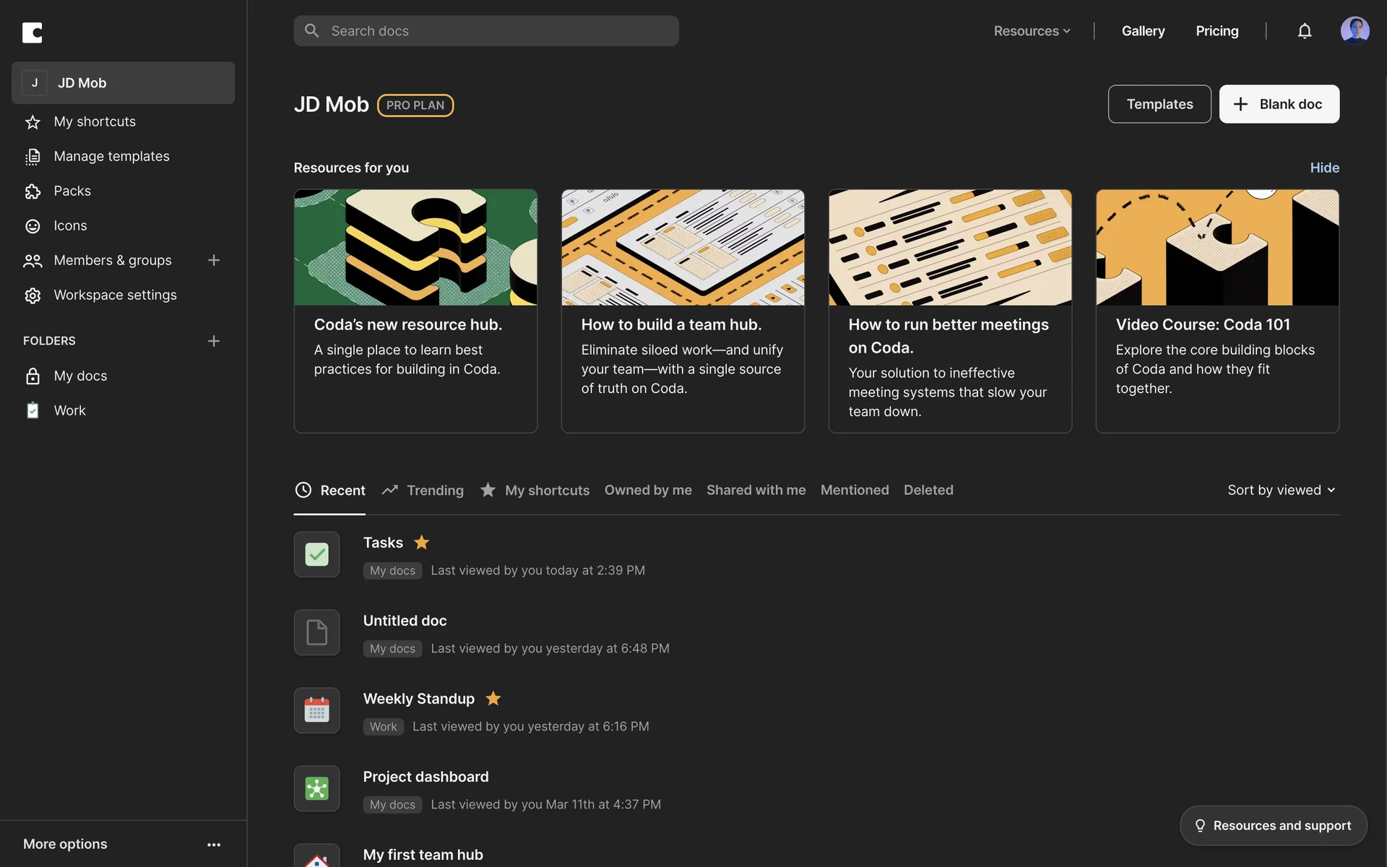
Task: Unstar the Tasks doc
Action: (422, 543)
